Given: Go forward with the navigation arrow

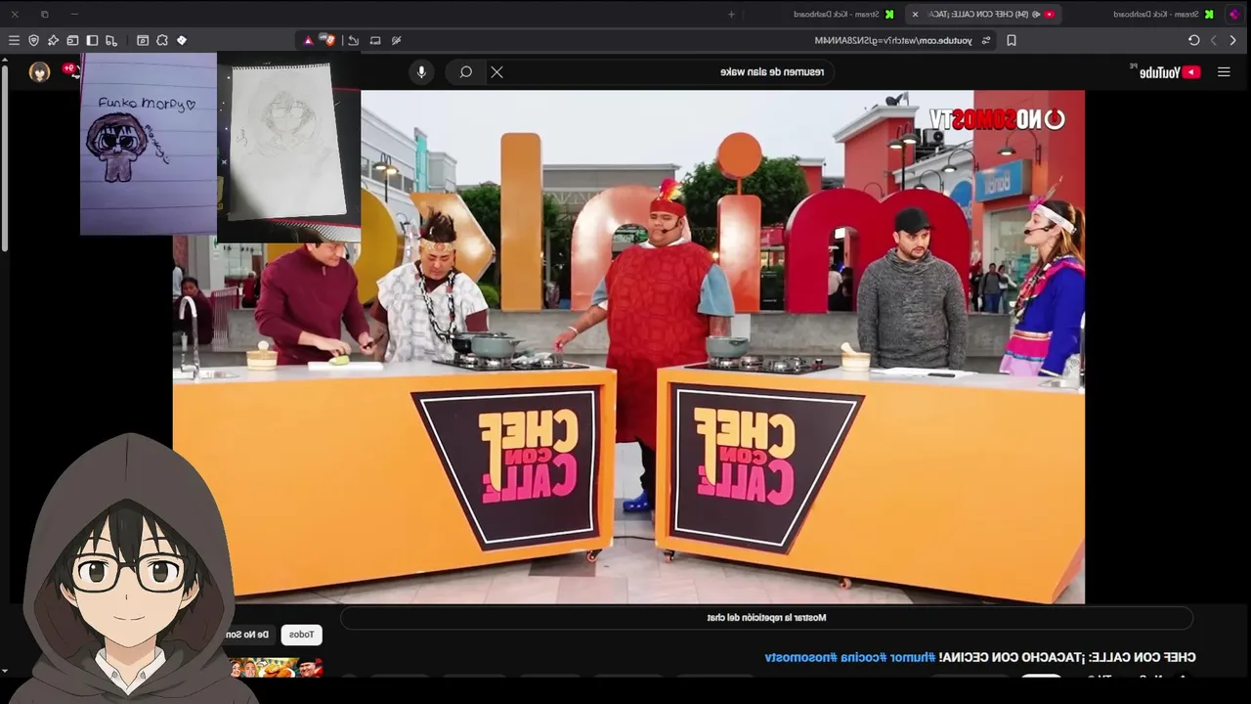Looking at the screenshot, I should click(1214, 40).
